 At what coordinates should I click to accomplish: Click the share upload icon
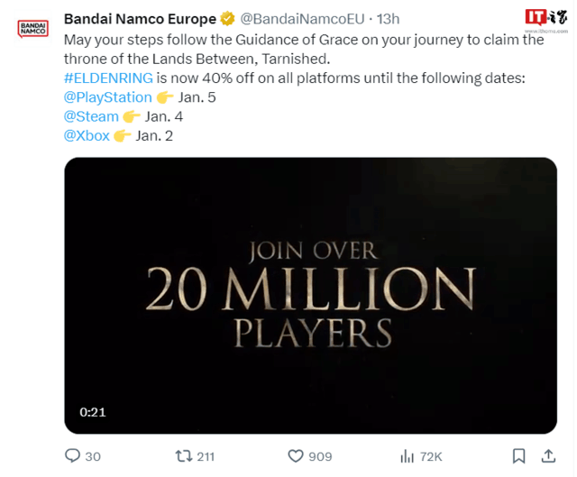[549, 455]
